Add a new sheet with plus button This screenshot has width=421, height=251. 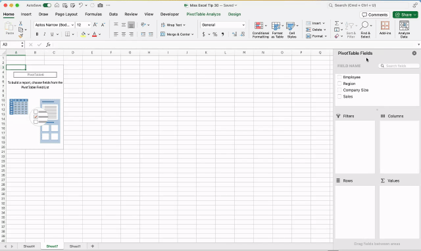pyautogui.click(x=92, y=246)
